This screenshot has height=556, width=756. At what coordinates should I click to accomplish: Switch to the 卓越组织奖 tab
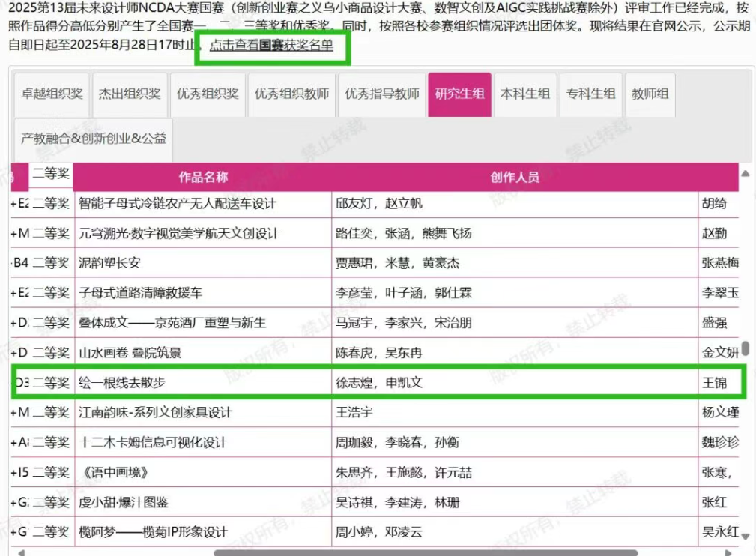(52, 94)
